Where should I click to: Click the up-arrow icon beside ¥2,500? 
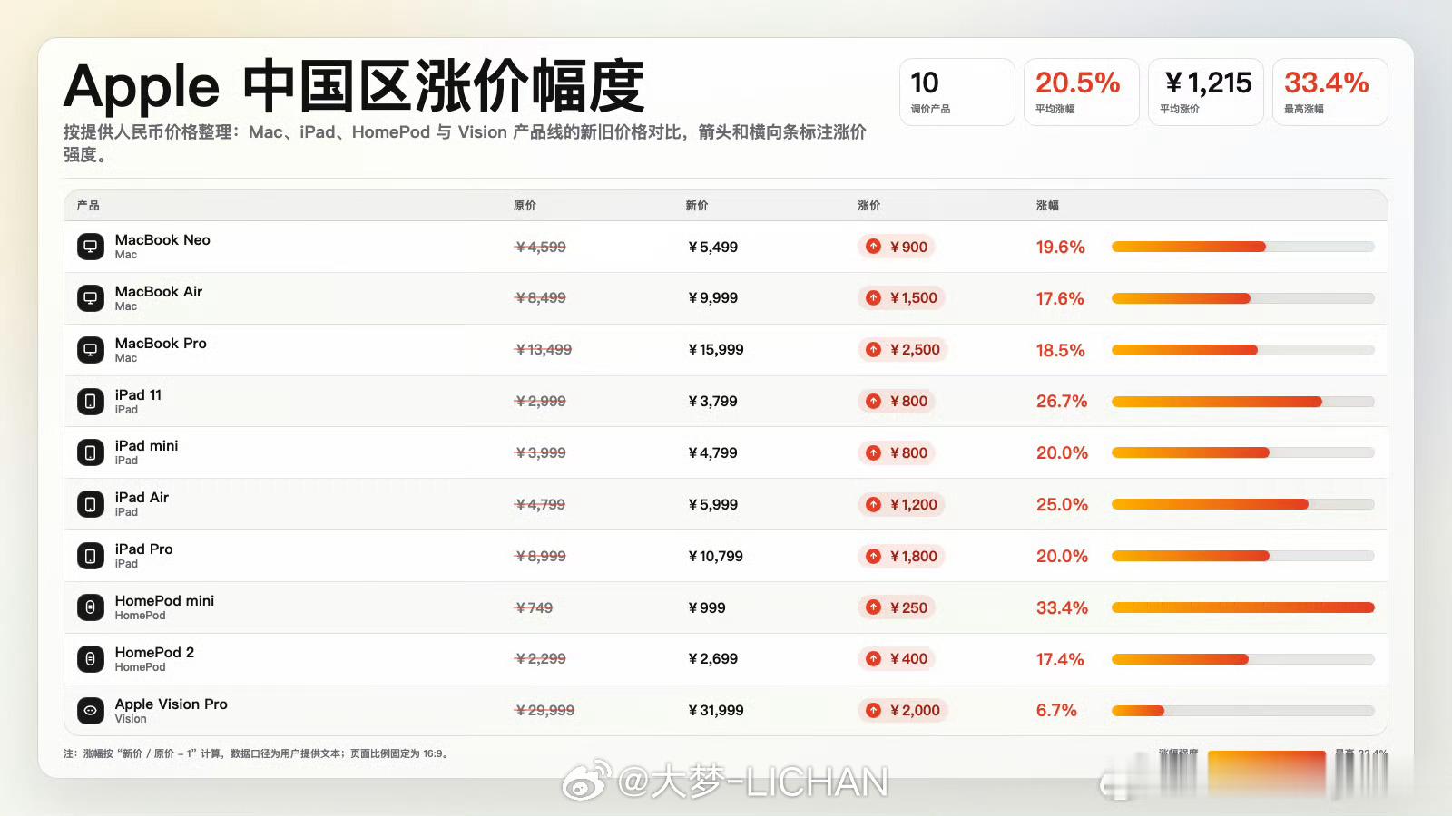(873, 350)
